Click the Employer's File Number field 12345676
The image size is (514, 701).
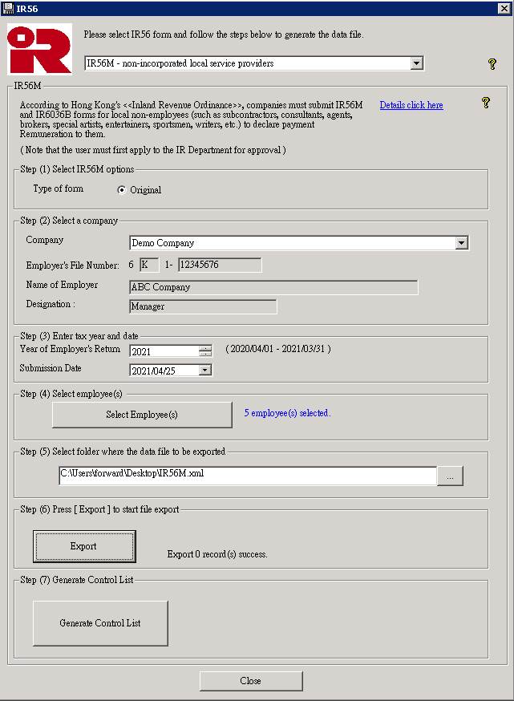tap(219, 265)
